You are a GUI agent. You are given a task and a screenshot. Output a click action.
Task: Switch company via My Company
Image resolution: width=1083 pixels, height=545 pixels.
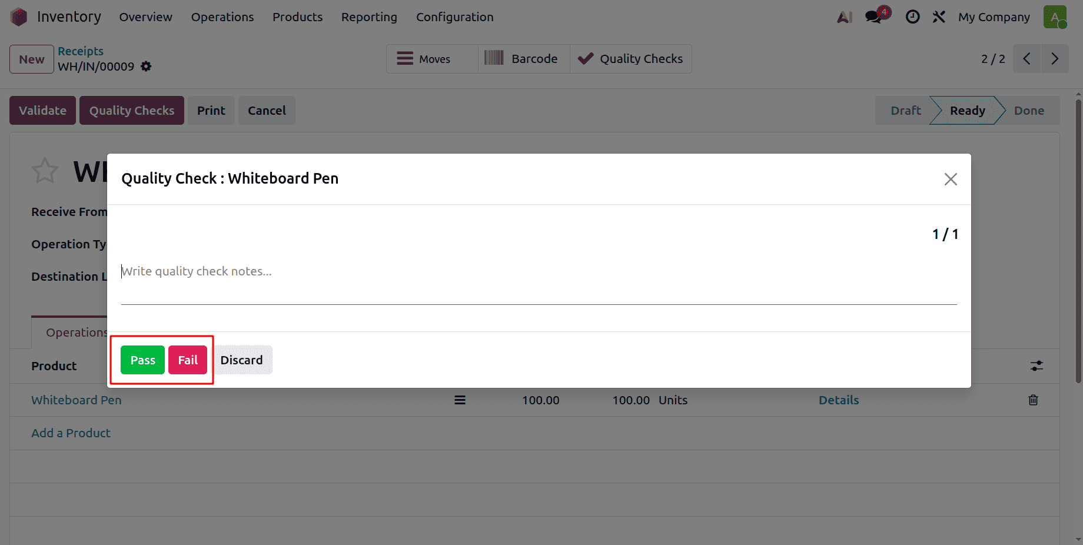tap(994, 17)
